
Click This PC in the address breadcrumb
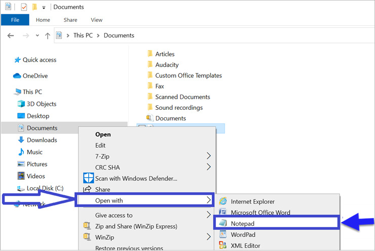85,36
